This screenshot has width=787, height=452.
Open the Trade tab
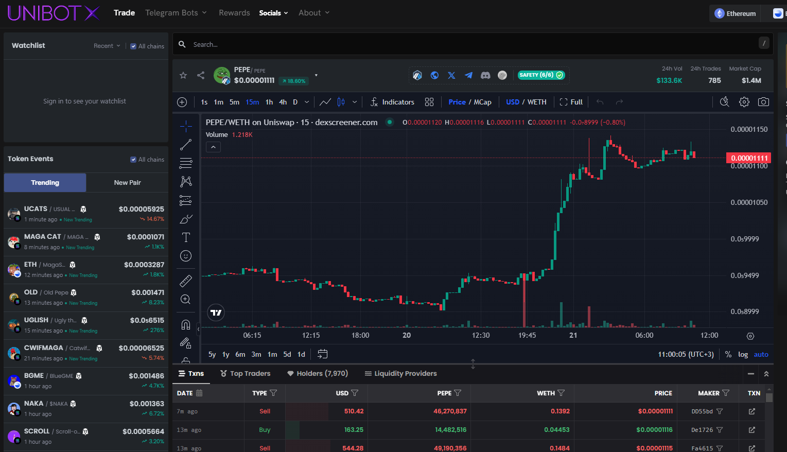[x=124, y=13]
